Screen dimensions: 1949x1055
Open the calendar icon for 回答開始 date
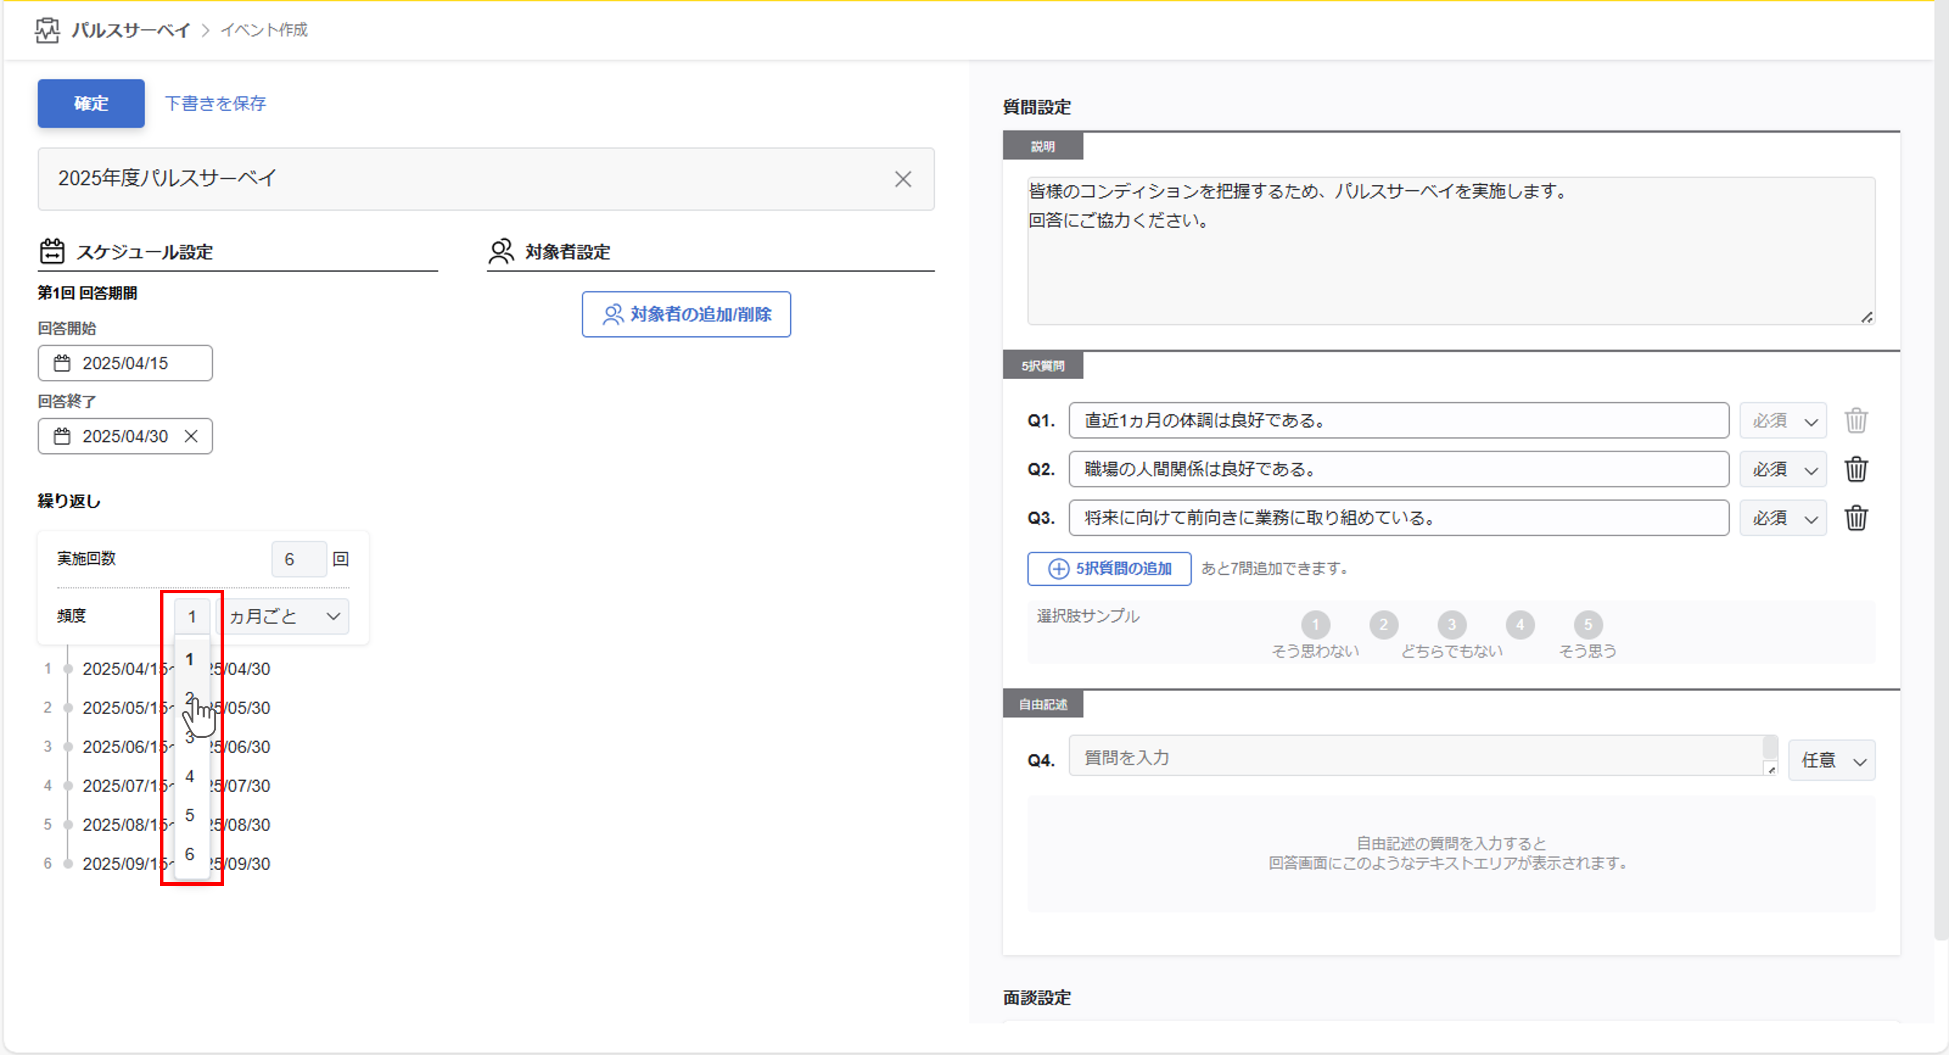[x=62, y=363]
